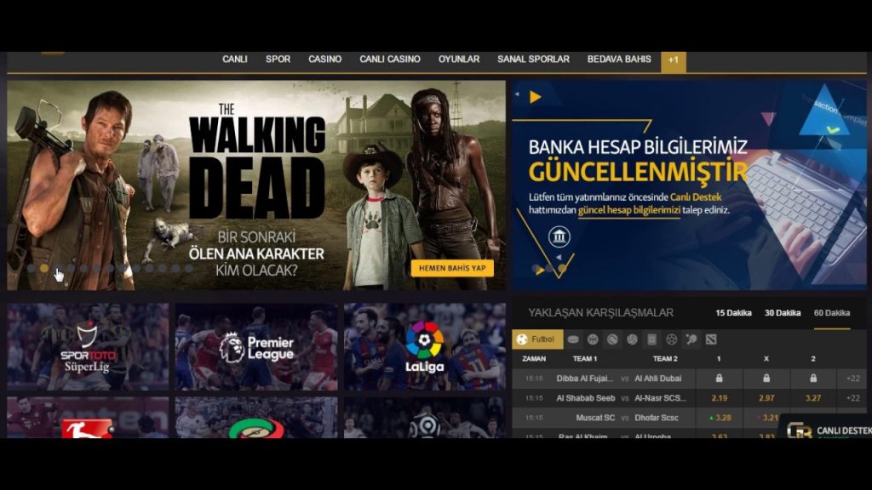Go to the SPOR section
The width and height of the screenshot is (872, 490).
coord(278,59)
